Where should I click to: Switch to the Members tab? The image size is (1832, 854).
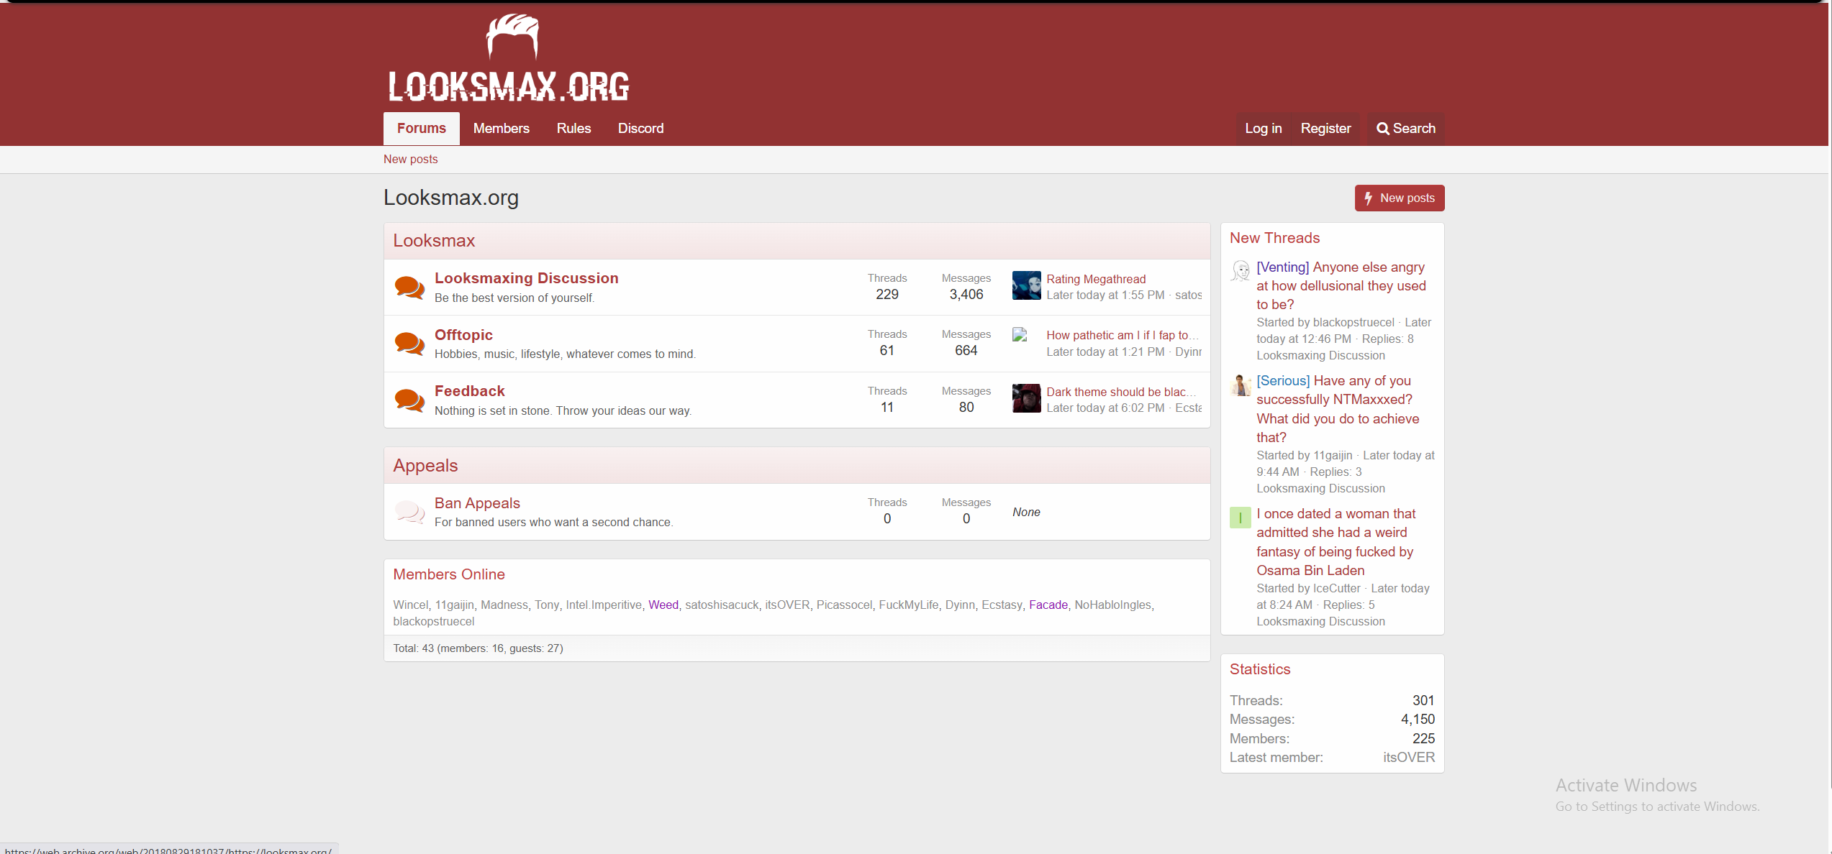tap(501, 129)
